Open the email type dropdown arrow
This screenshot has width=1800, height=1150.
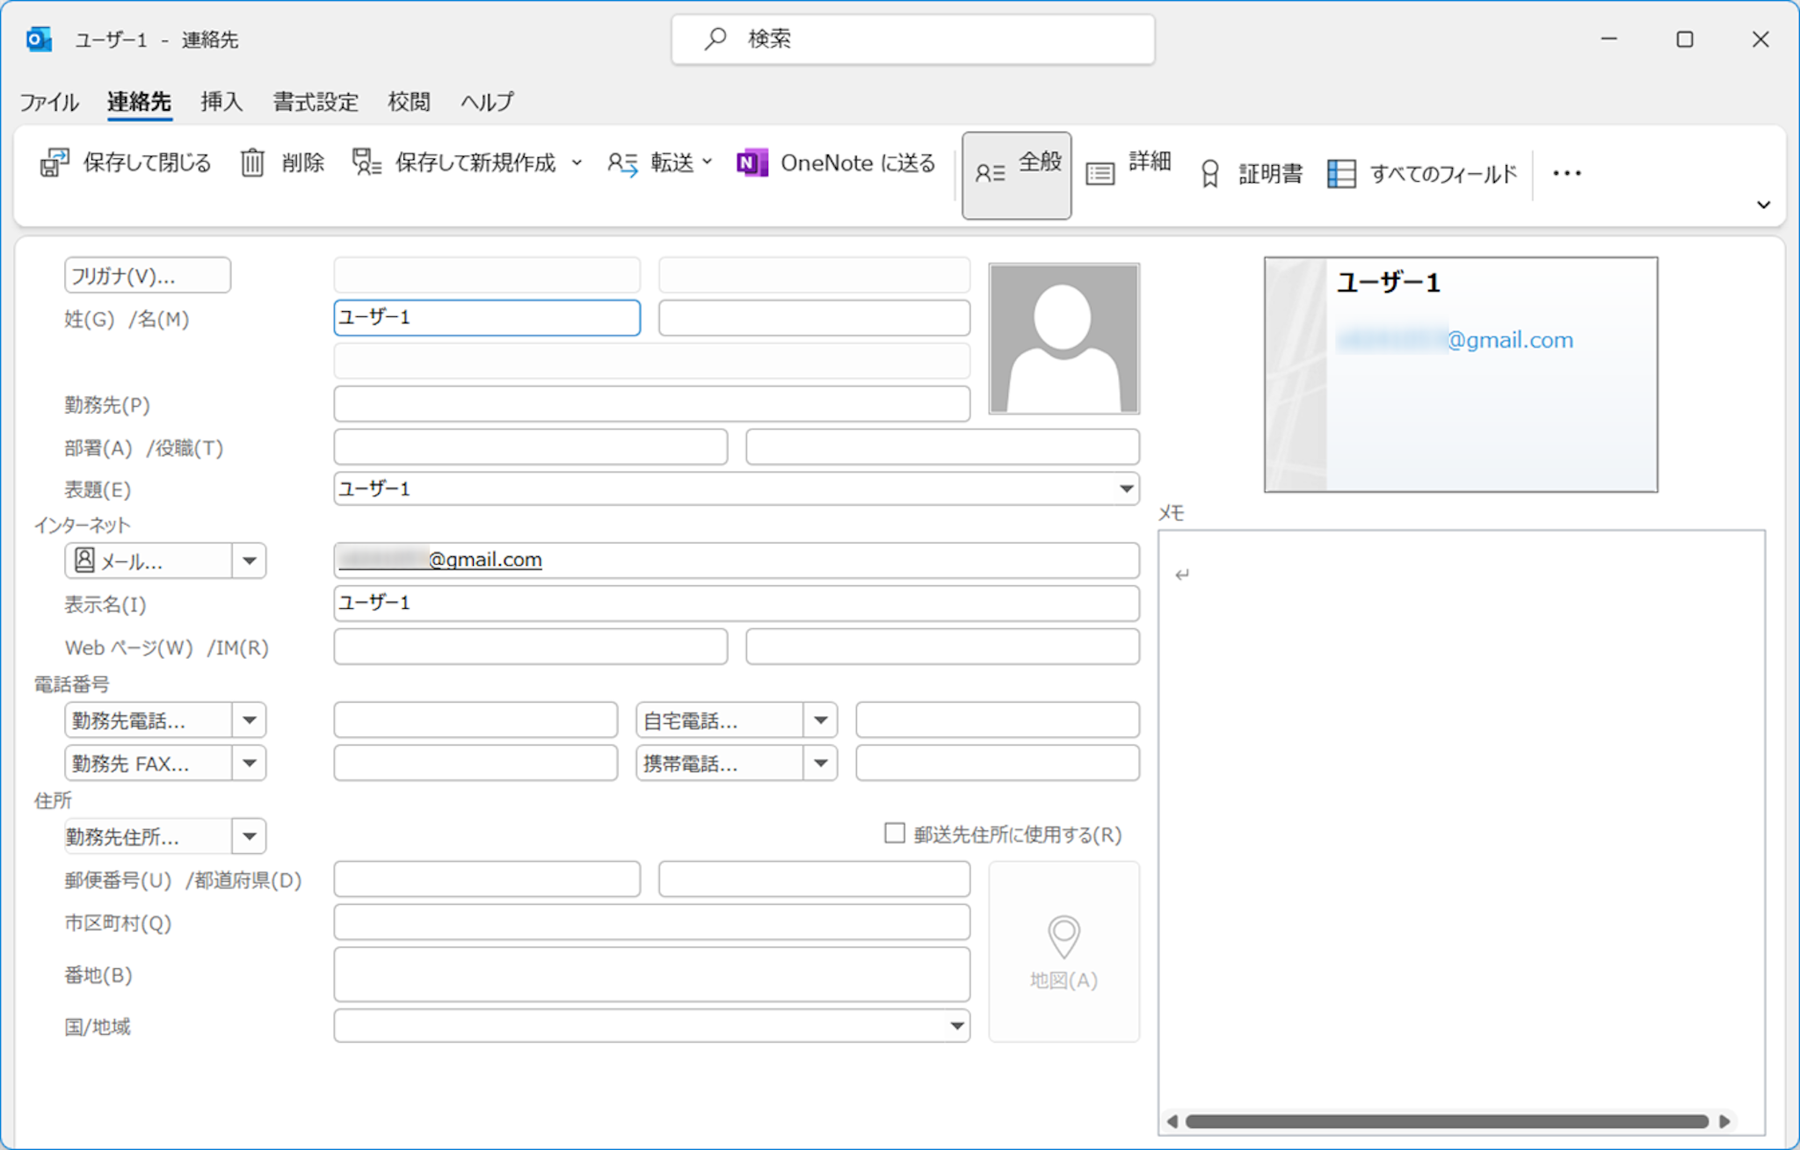click(x=250, y=561)
